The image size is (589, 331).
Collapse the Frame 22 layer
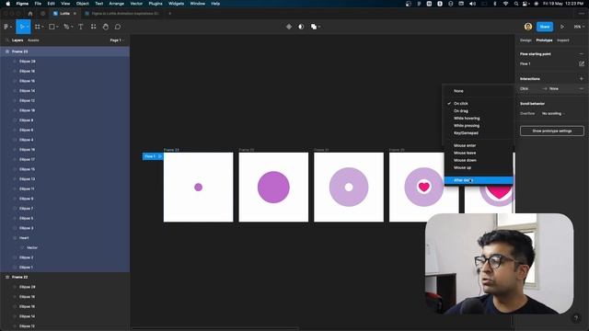pyautogui.click(x=7, y=277)
